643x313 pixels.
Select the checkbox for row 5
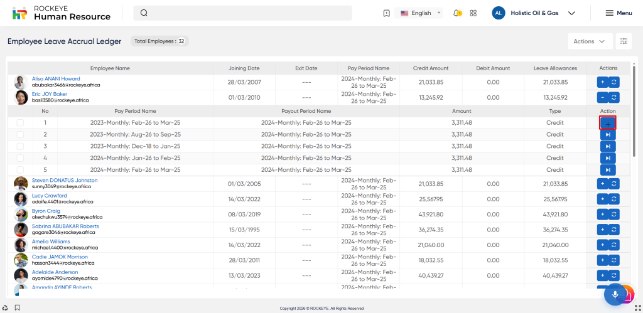tap(21, 170)
